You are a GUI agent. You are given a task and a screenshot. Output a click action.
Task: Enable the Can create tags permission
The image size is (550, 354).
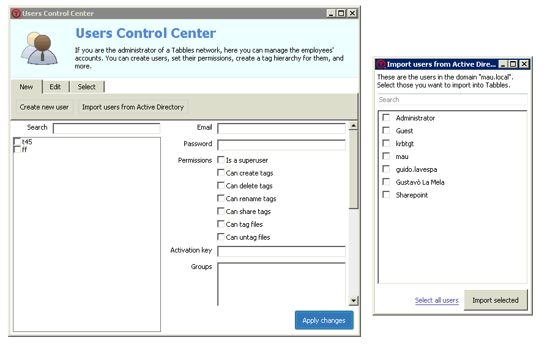pos(221,172)
